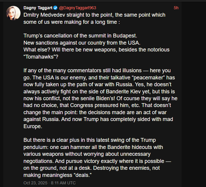Open Dagny Taggart's profile avatar
The width and height of the screenshot is (206, 187).
13,13
